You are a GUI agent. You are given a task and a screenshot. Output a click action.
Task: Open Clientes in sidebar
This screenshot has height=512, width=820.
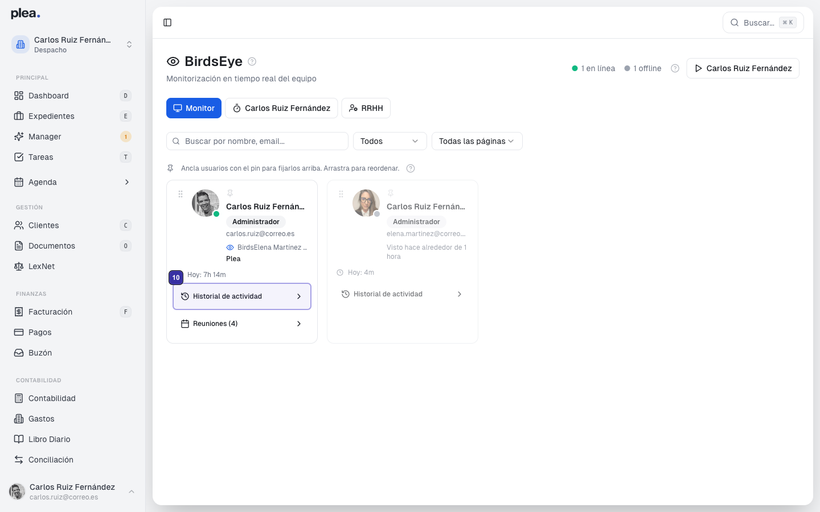[x=72, y=225]
